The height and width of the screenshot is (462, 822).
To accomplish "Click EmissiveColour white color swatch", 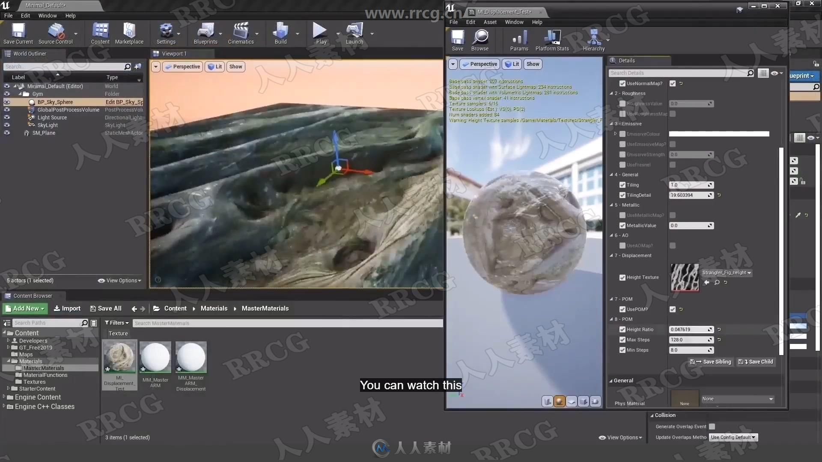I will tap(719, 134).
